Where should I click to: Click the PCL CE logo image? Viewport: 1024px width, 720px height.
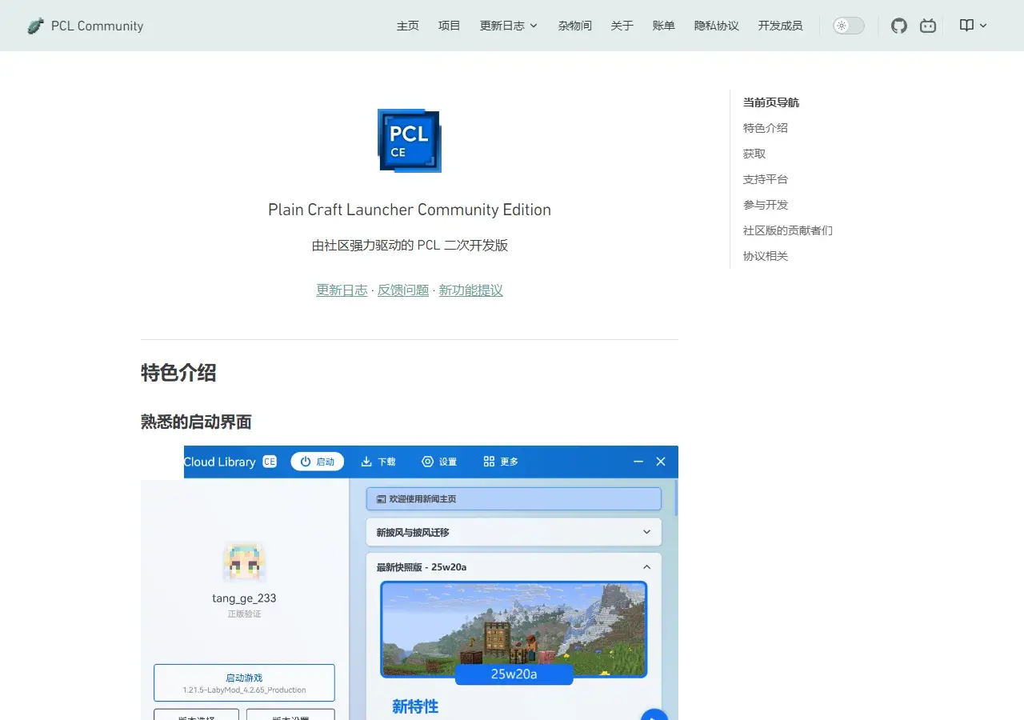[x=410, y=141]
